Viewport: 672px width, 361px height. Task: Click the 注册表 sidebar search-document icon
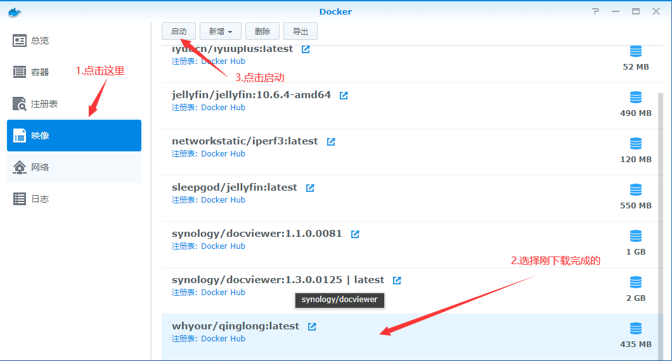pos(19,104)
